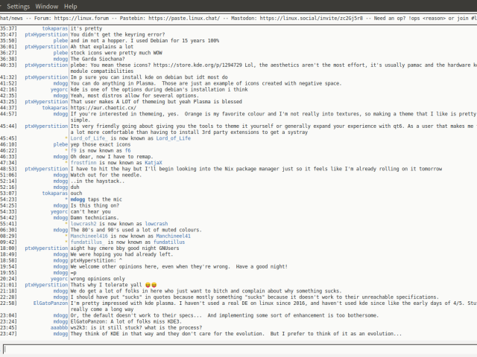Click message "aight hay cmere bby good night GNUsers"

pyautogui.click(x=124, y=248)
